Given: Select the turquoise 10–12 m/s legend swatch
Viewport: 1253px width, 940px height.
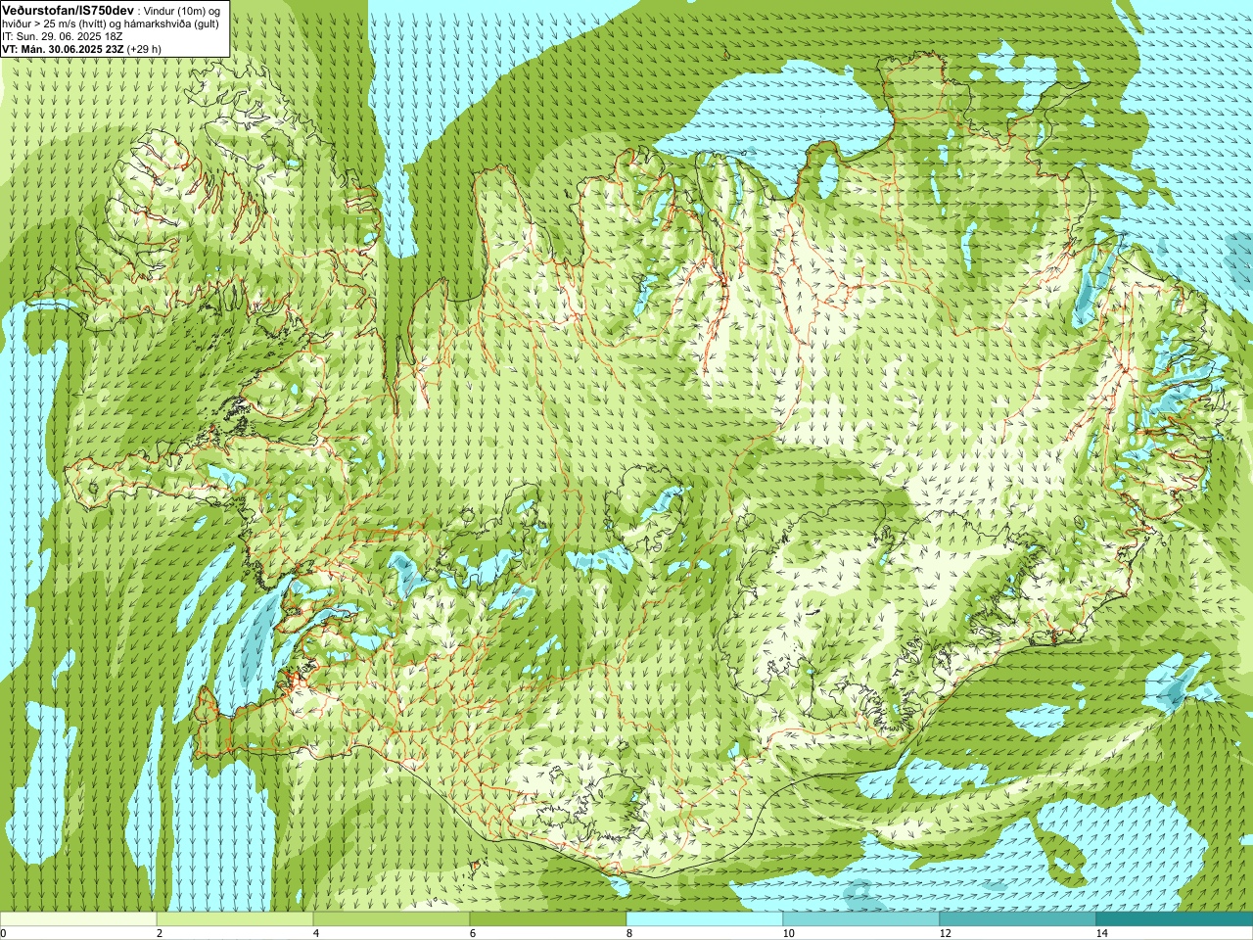Looking at the screenshot, I should tap(861, 919).
